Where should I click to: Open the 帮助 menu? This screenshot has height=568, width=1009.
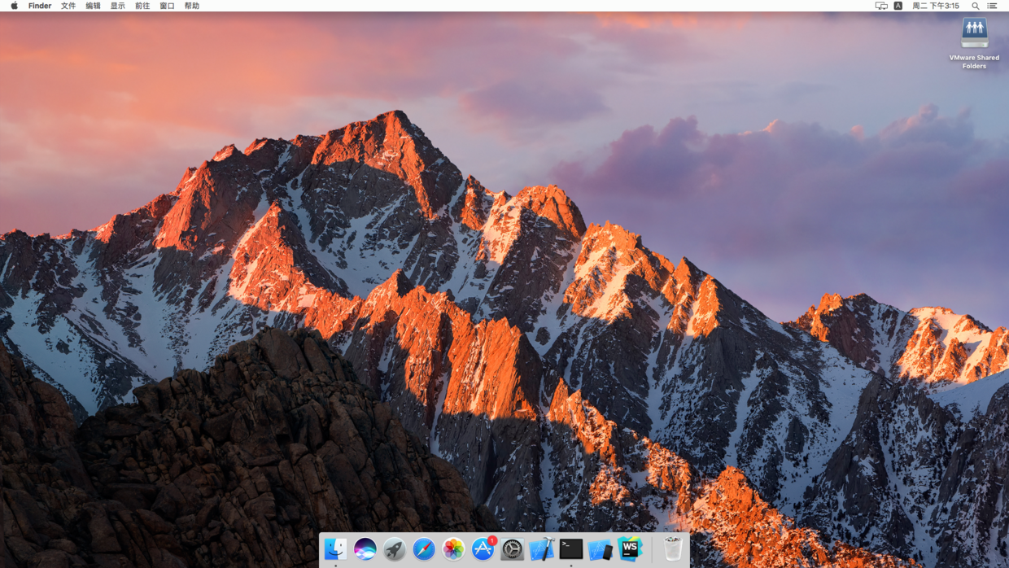click(x=192, y=6)
